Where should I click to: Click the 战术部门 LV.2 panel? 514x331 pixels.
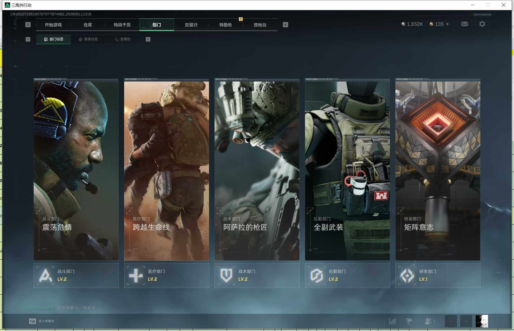(257, 276)
